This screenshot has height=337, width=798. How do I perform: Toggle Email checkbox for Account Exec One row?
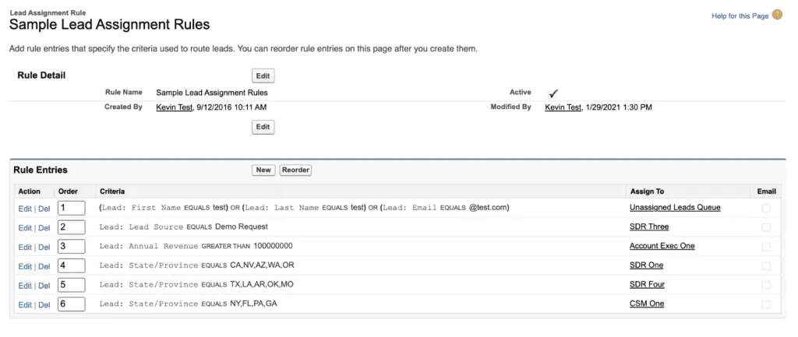click(766, 247)
